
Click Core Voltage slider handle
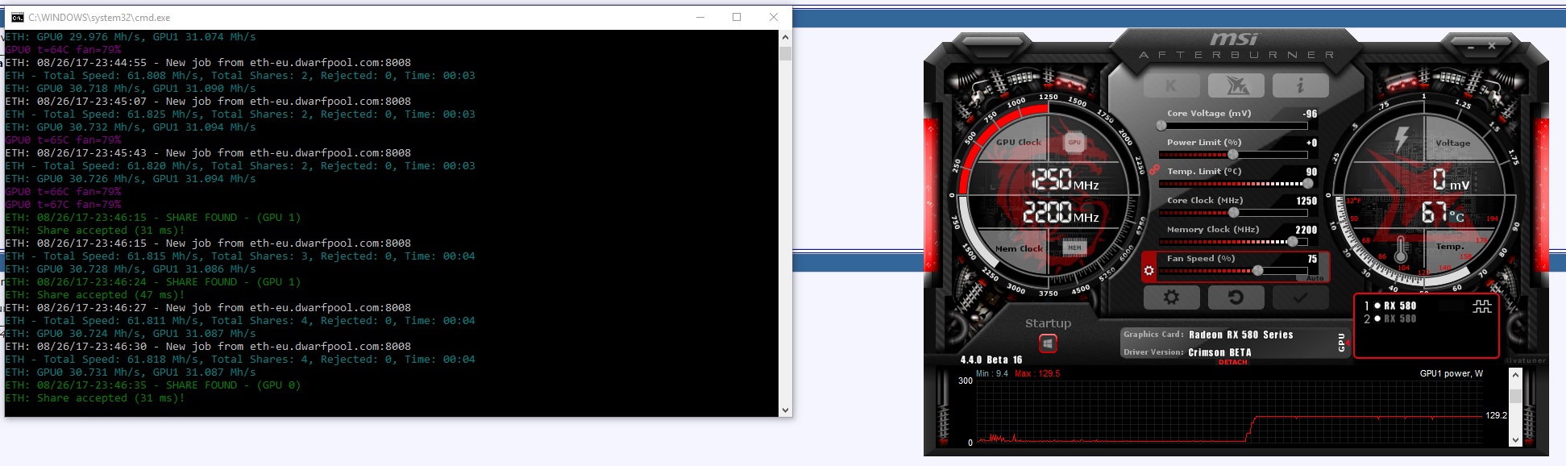pyautogui.click(x=1161, y=126)
